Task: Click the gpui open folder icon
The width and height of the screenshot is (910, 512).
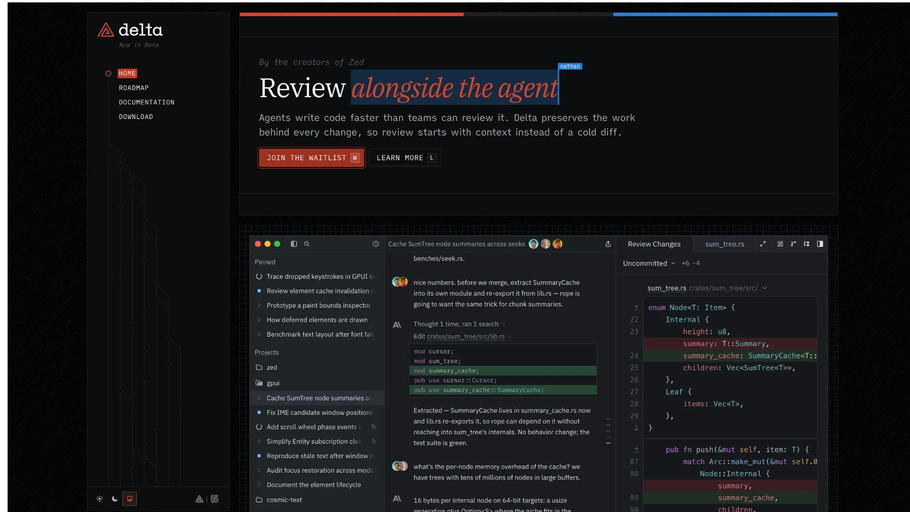Action: 259,383
